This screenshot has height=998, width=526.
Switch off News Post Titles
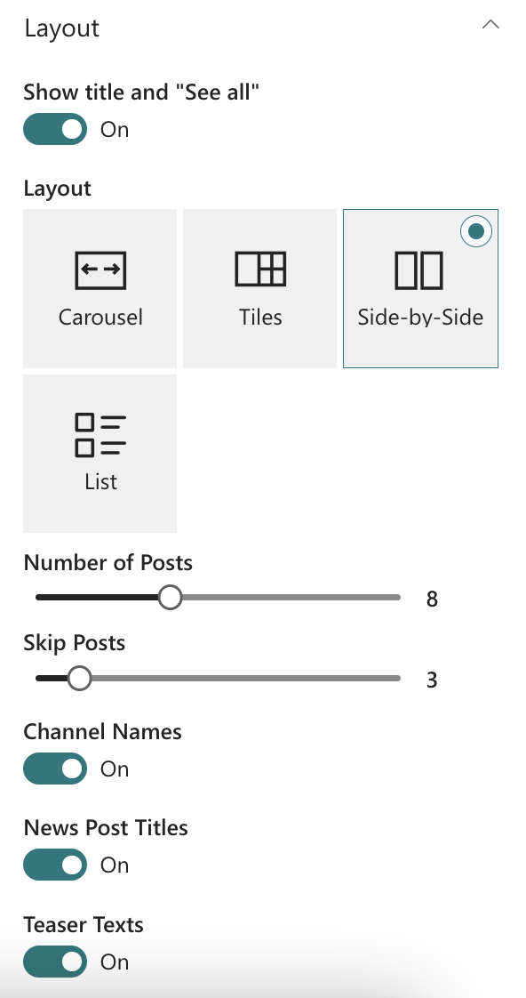click(55, 865)
